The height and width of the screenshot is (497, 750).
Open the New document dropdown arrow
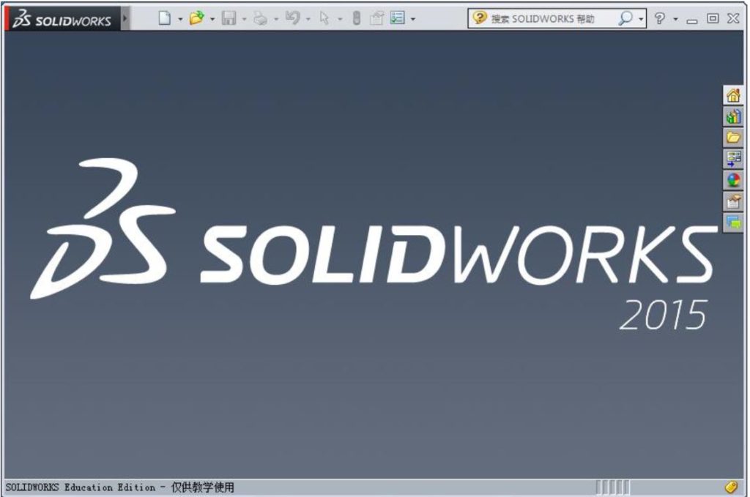coord(180,19)
